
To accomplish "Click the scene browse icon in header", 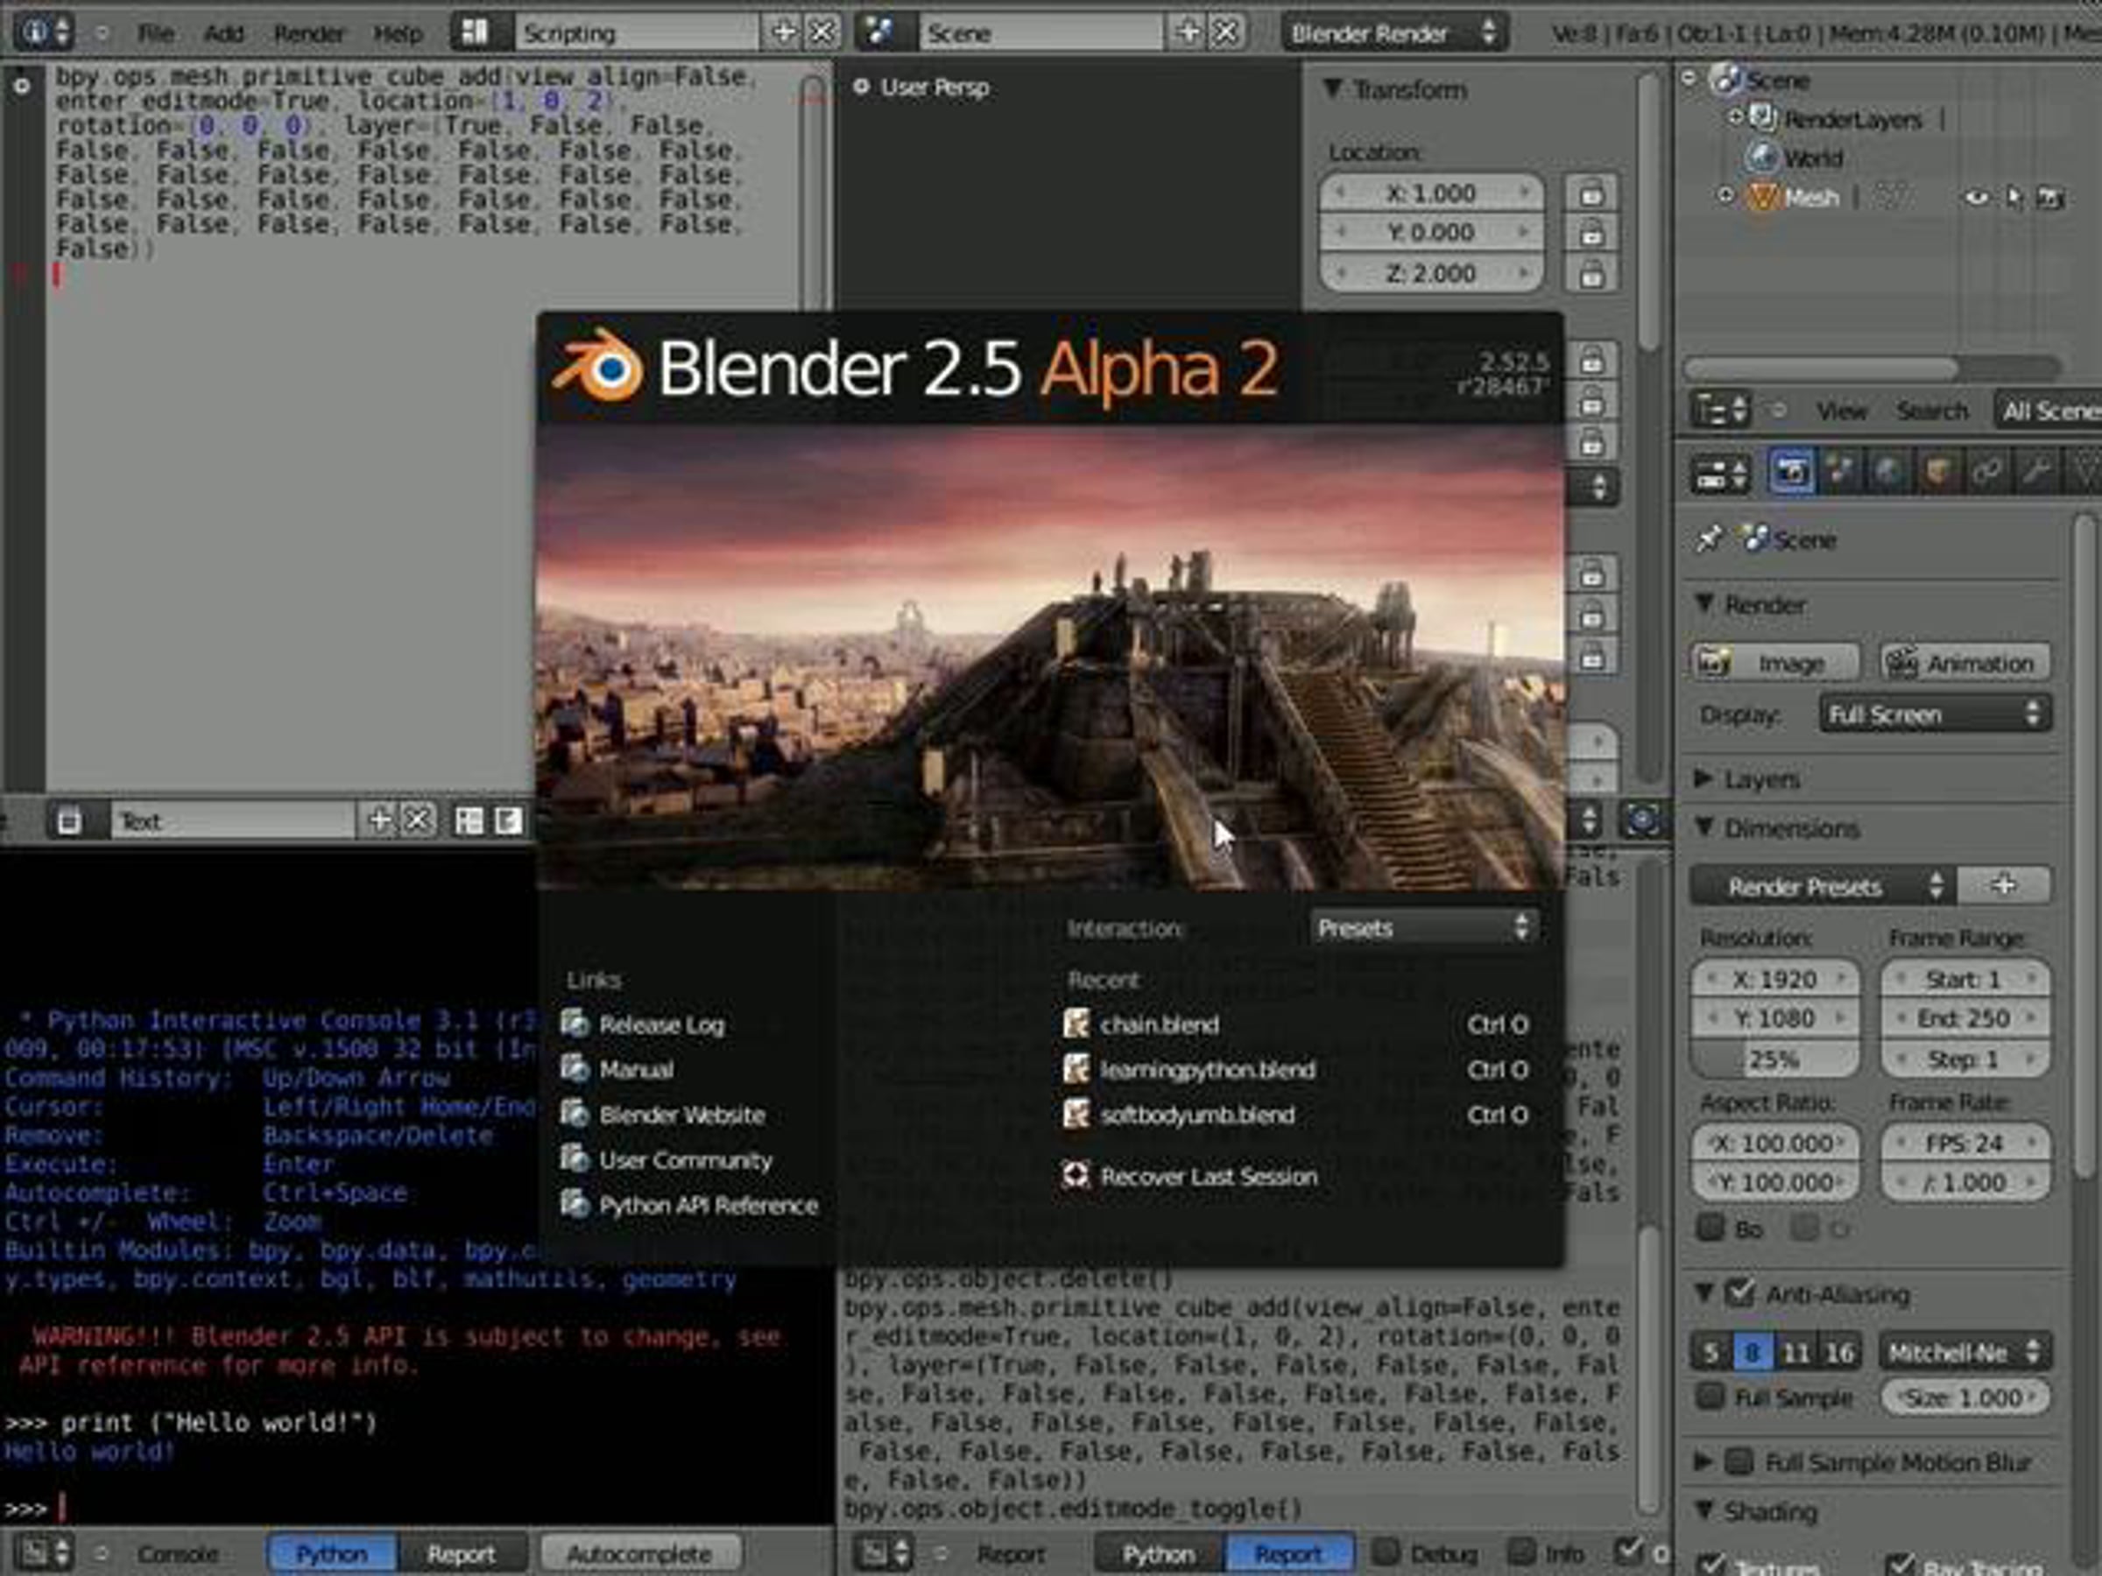I will [879, 32].
